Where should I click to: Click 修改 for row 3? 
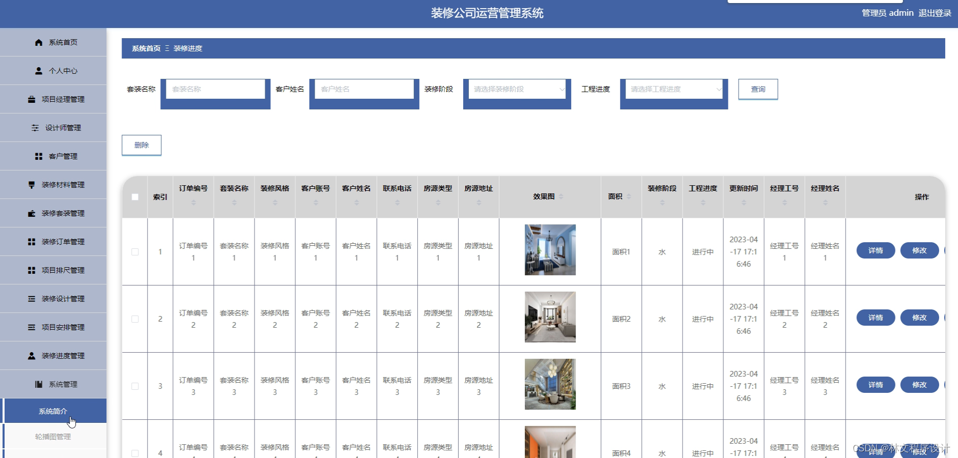pos(919,385)
